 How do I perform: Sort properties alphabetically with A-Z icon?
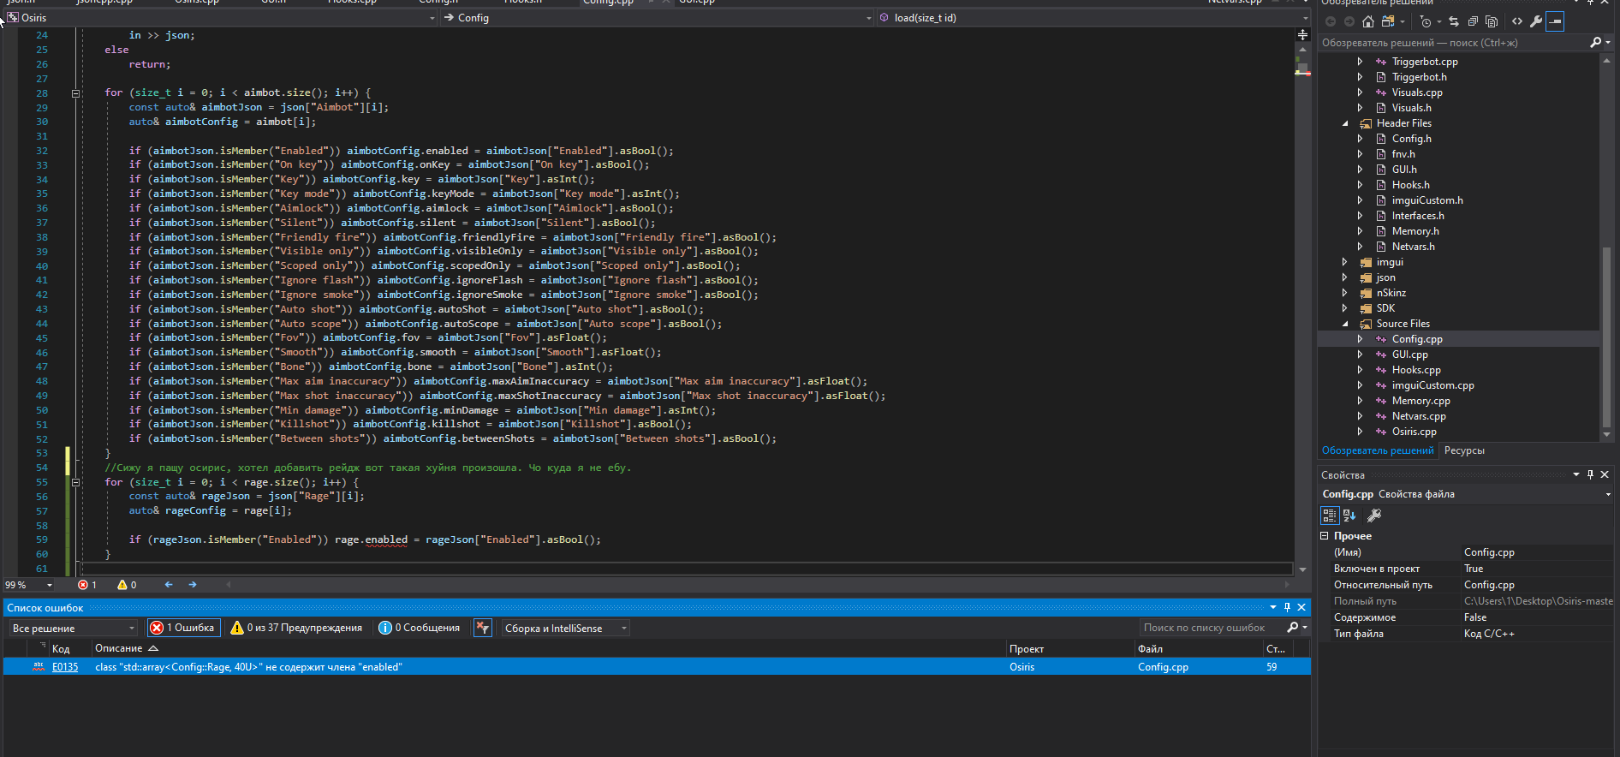point(1349,516)
